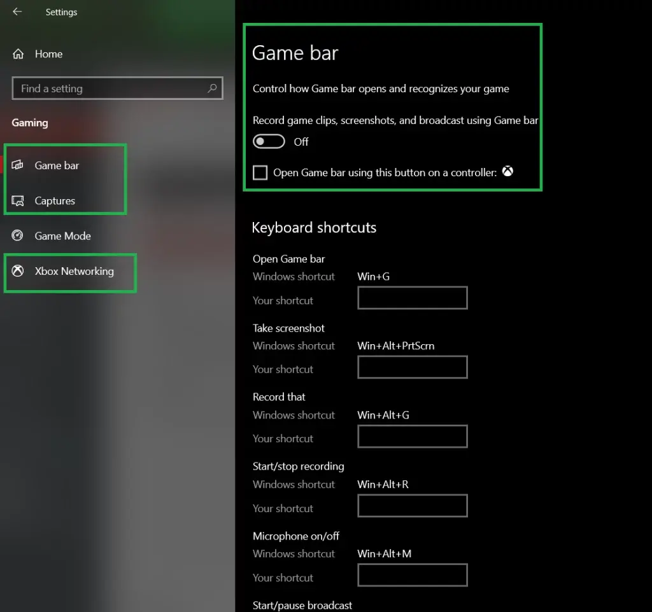652x612 pixels.
Task: Click Your shortcut field for Record that
Action: pos(413,436)
